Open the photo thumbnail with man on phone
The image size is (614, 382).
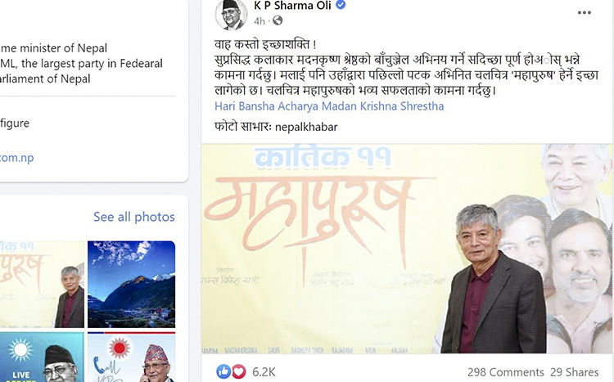coord(131,357)
